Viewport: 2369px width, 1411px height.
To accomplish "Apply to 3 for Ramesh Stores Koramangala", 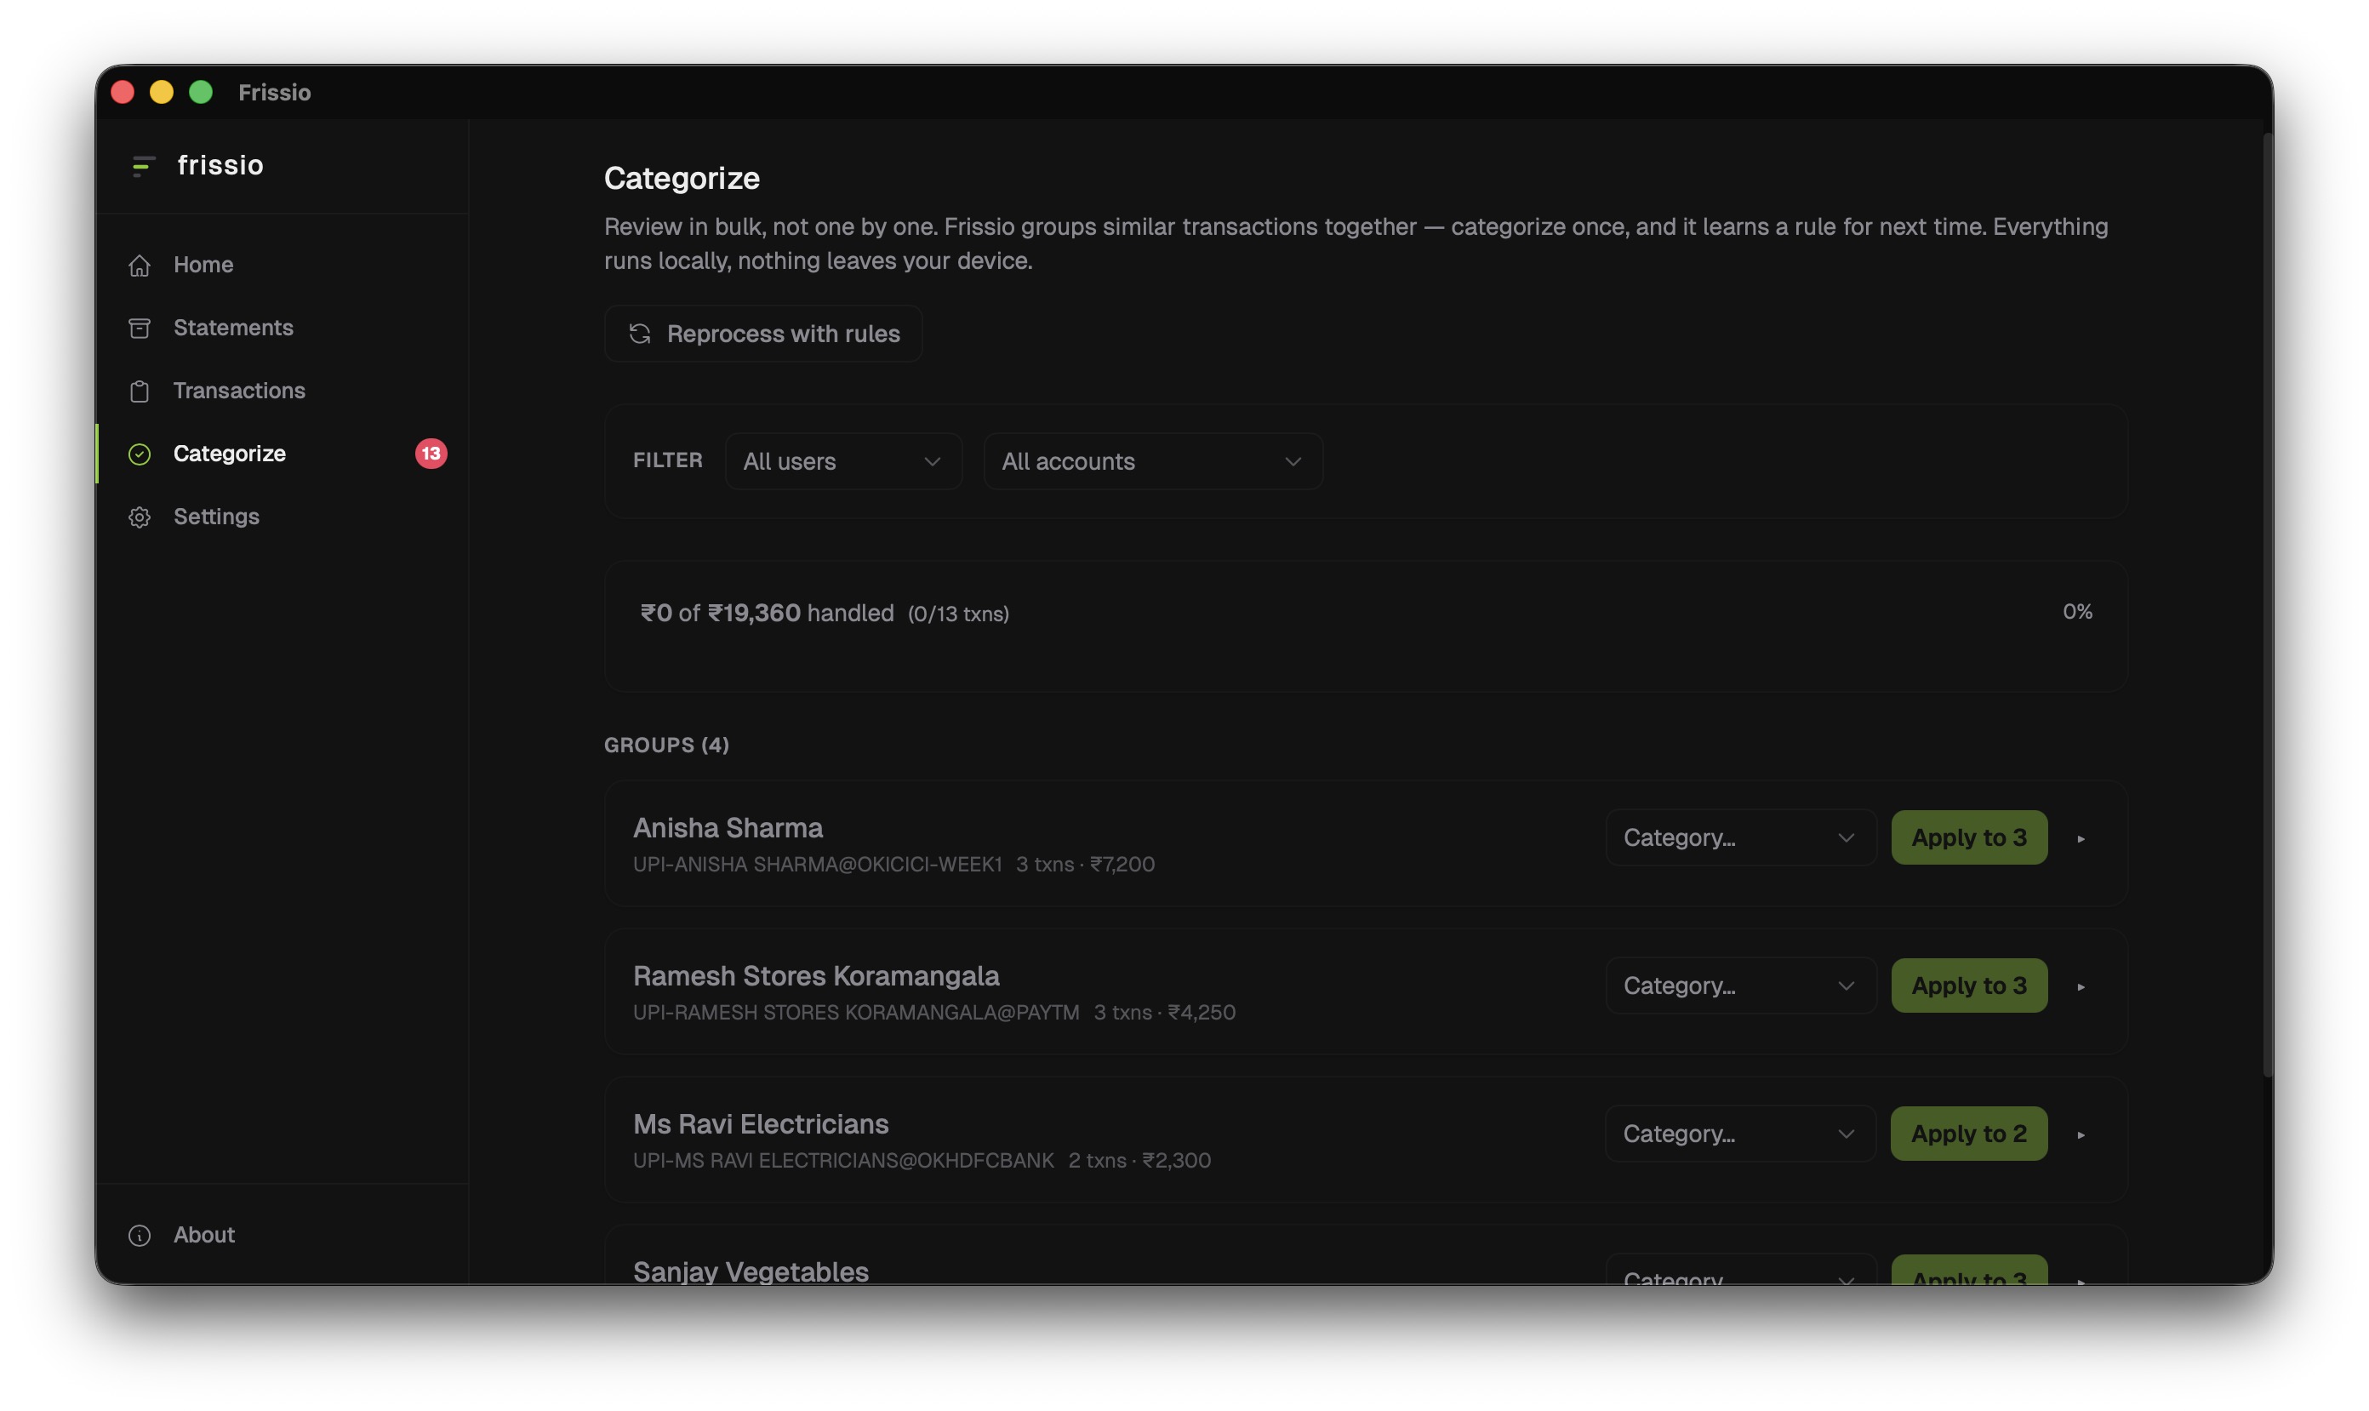I will [x=1969, y=986].
